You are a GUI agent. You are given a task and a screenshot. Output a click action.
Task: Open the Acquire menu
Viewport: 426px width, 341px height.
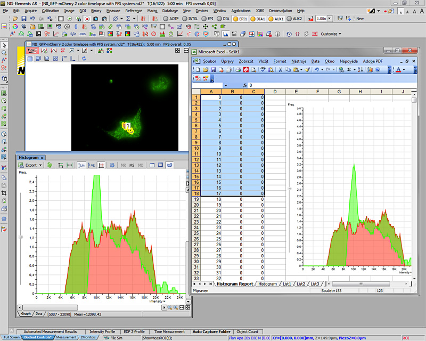click(x=31, y=11)
